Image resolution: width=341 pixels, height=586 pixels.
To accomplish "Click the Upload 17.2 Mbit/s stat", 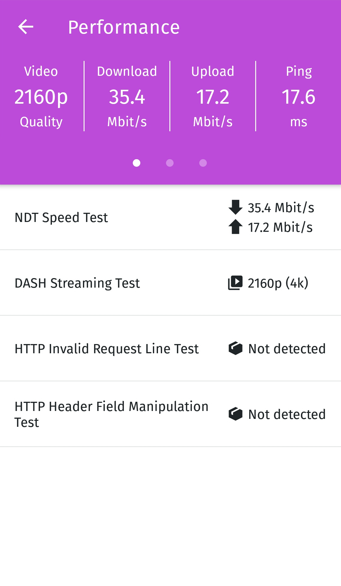I will 213,96.
